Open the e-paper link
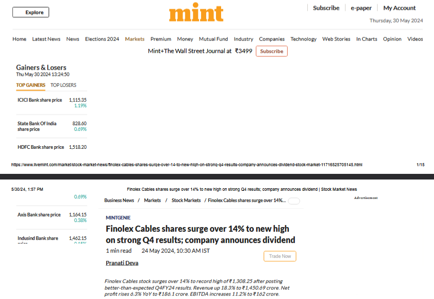This screenshot has height=299, width=434. pos(361,8)
